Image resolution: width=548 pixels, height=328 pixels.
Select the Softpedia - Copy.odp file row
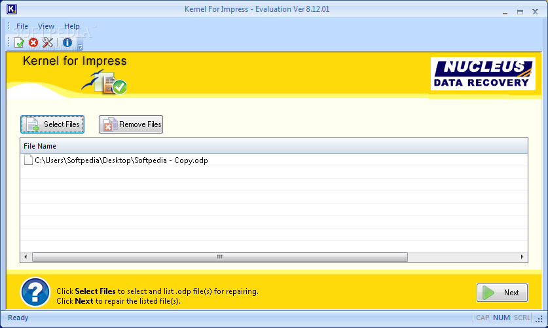click(274, 160)
